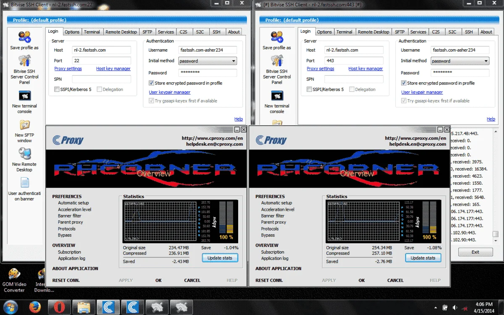504x315 pixels.
Task: Open Protocols preference in CProxy showing 234.47 MB
Action: (67, 229)
